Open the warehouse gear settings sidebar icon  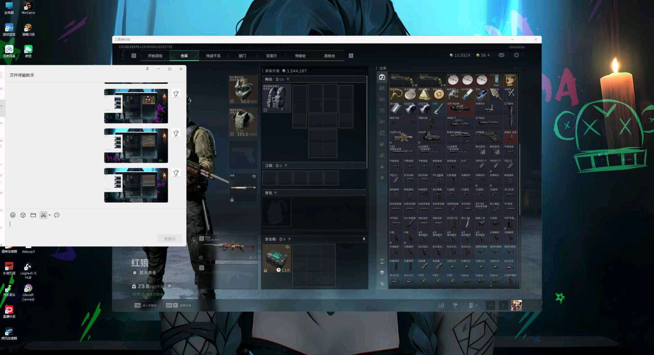382,177
